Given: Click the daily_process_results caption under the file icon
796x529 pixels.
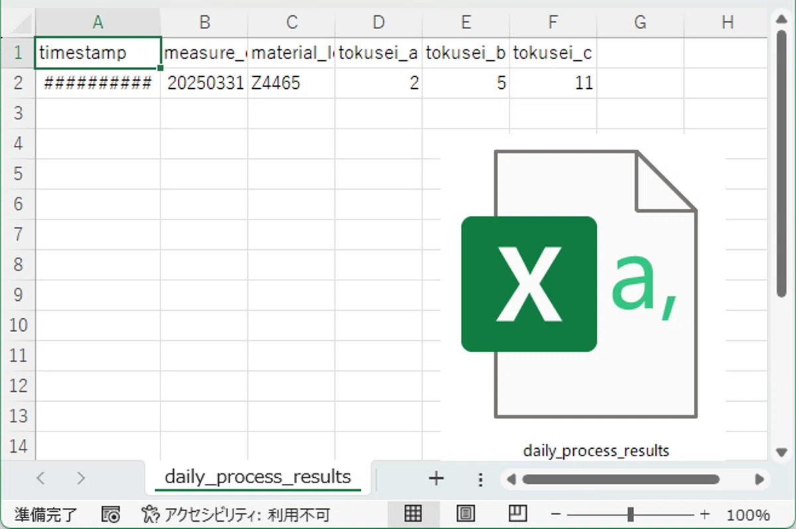Looking at the screenshot, I should pyautogui.click(x=596, y=451).
